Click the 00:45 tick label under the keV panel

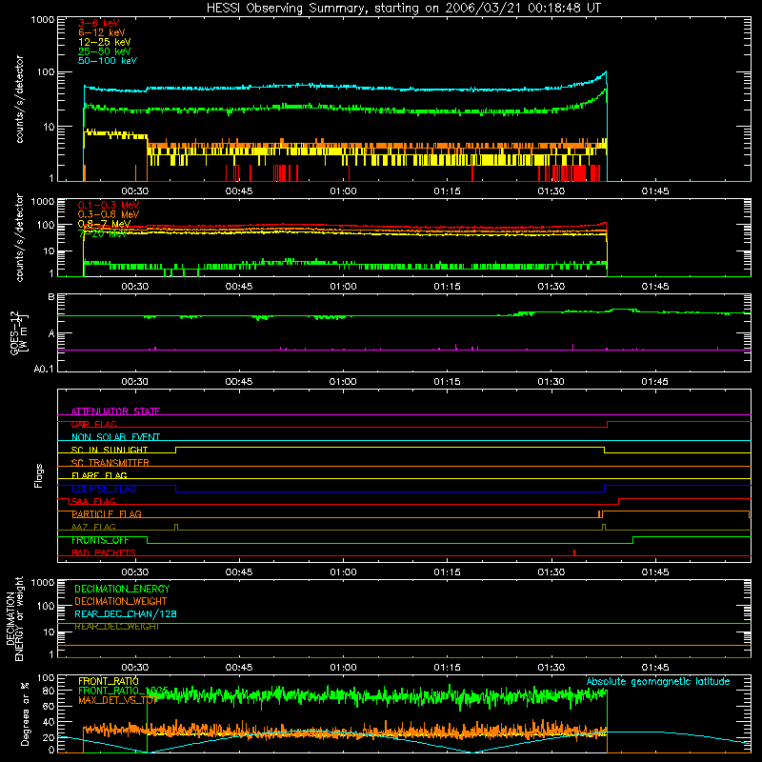pos(239,191)
